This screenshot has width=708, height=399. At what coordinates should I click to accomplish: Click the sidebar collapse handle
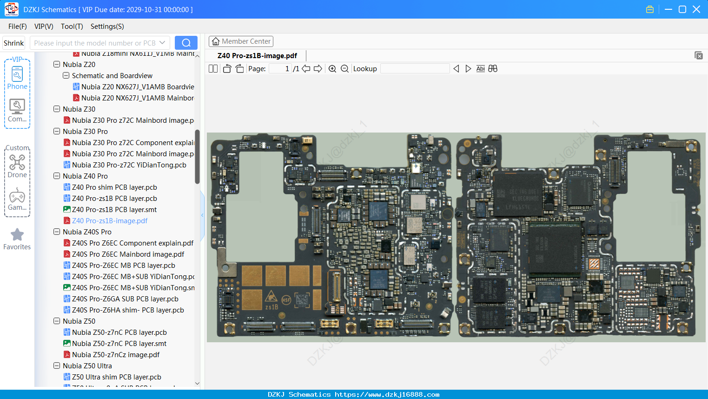point(202,215)
